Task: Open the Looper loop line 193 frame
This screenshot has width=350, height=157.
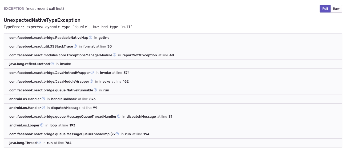Action: [x=173, y=125]
